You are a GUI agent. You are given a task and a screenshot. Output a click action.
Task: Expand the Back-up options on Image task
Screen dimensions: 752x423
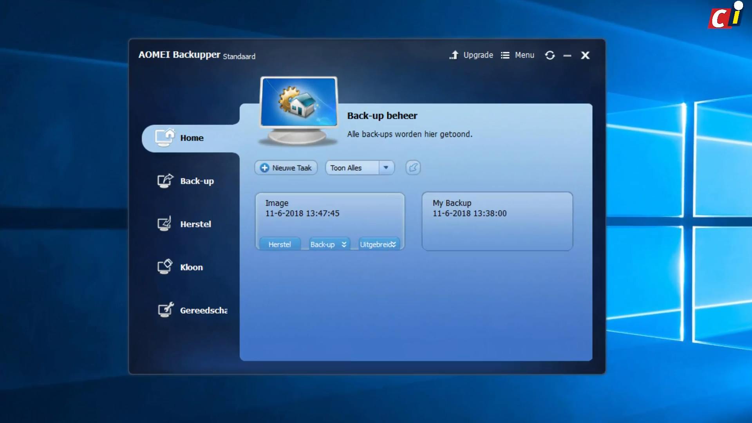(344, 244)
